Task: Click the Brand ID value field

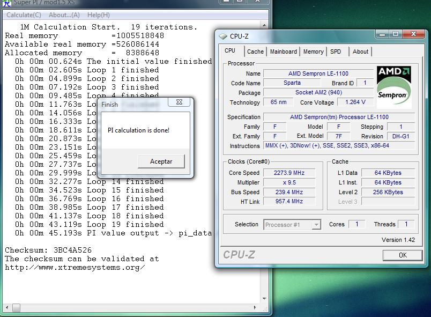Action: coord(365,83)
